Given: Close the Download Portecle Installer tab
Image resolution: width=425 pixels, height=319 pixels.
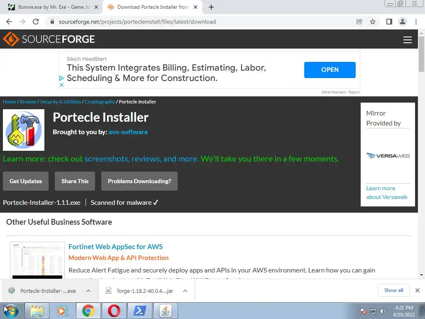Looking at the screenshot, I should (195, 7).
